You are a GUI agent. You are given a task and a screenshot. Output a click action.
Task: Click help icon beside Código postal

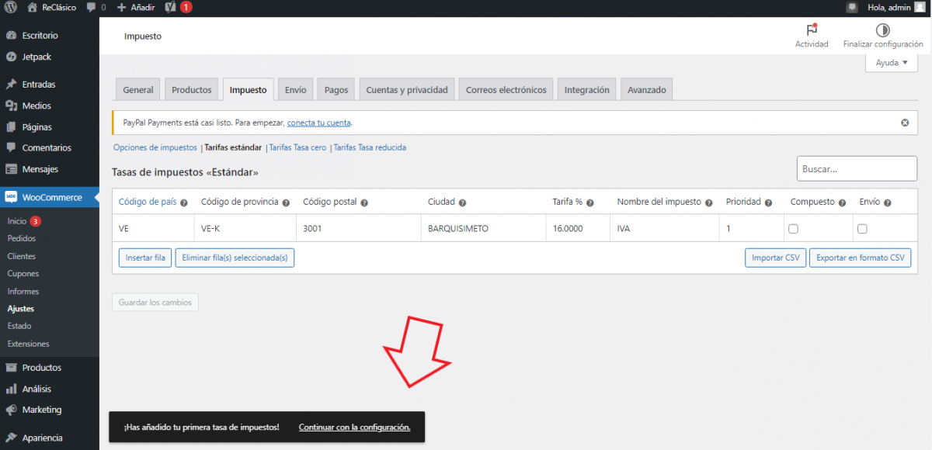(364, 202)
